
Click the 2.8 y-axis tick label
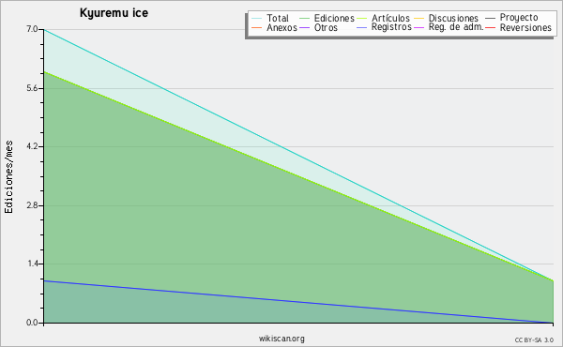[x=32, y=205]
